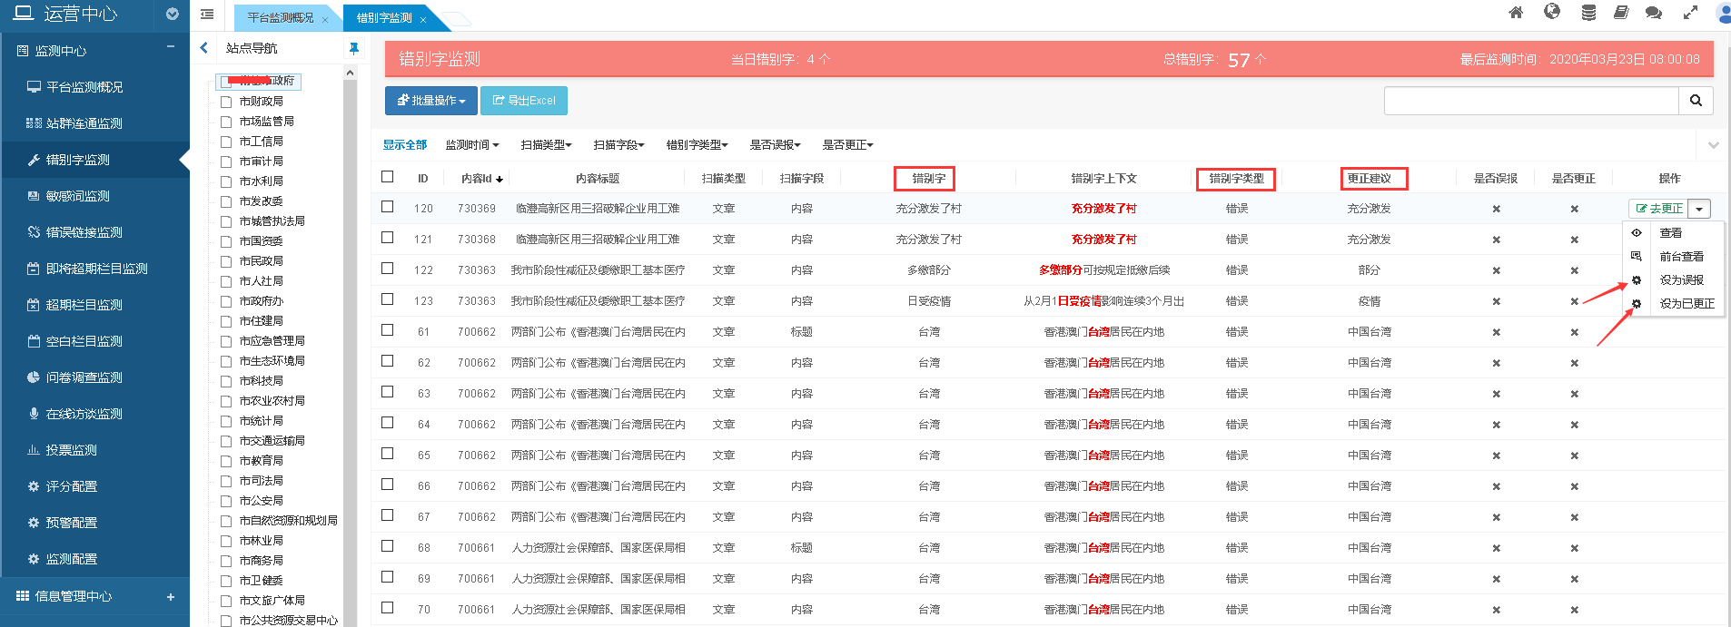Screen dimensions: 1731x627
Task: Click the magnifier search button
Action: coord(1696,101)
